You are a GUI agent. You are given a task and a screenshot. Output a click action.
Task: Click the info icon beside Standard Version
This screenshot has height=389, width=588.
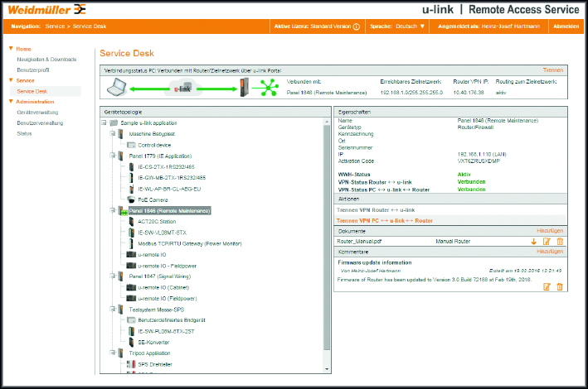point(357,26)
